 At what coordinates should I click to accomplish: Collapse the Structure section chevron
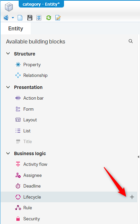(x=8, y=53)
